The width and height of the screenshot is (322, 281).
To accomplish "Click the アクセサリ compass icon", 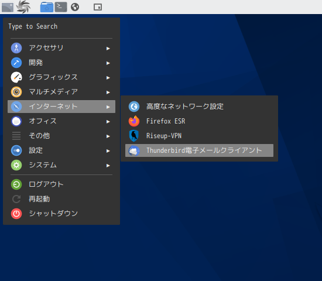I will coord(16,48).
